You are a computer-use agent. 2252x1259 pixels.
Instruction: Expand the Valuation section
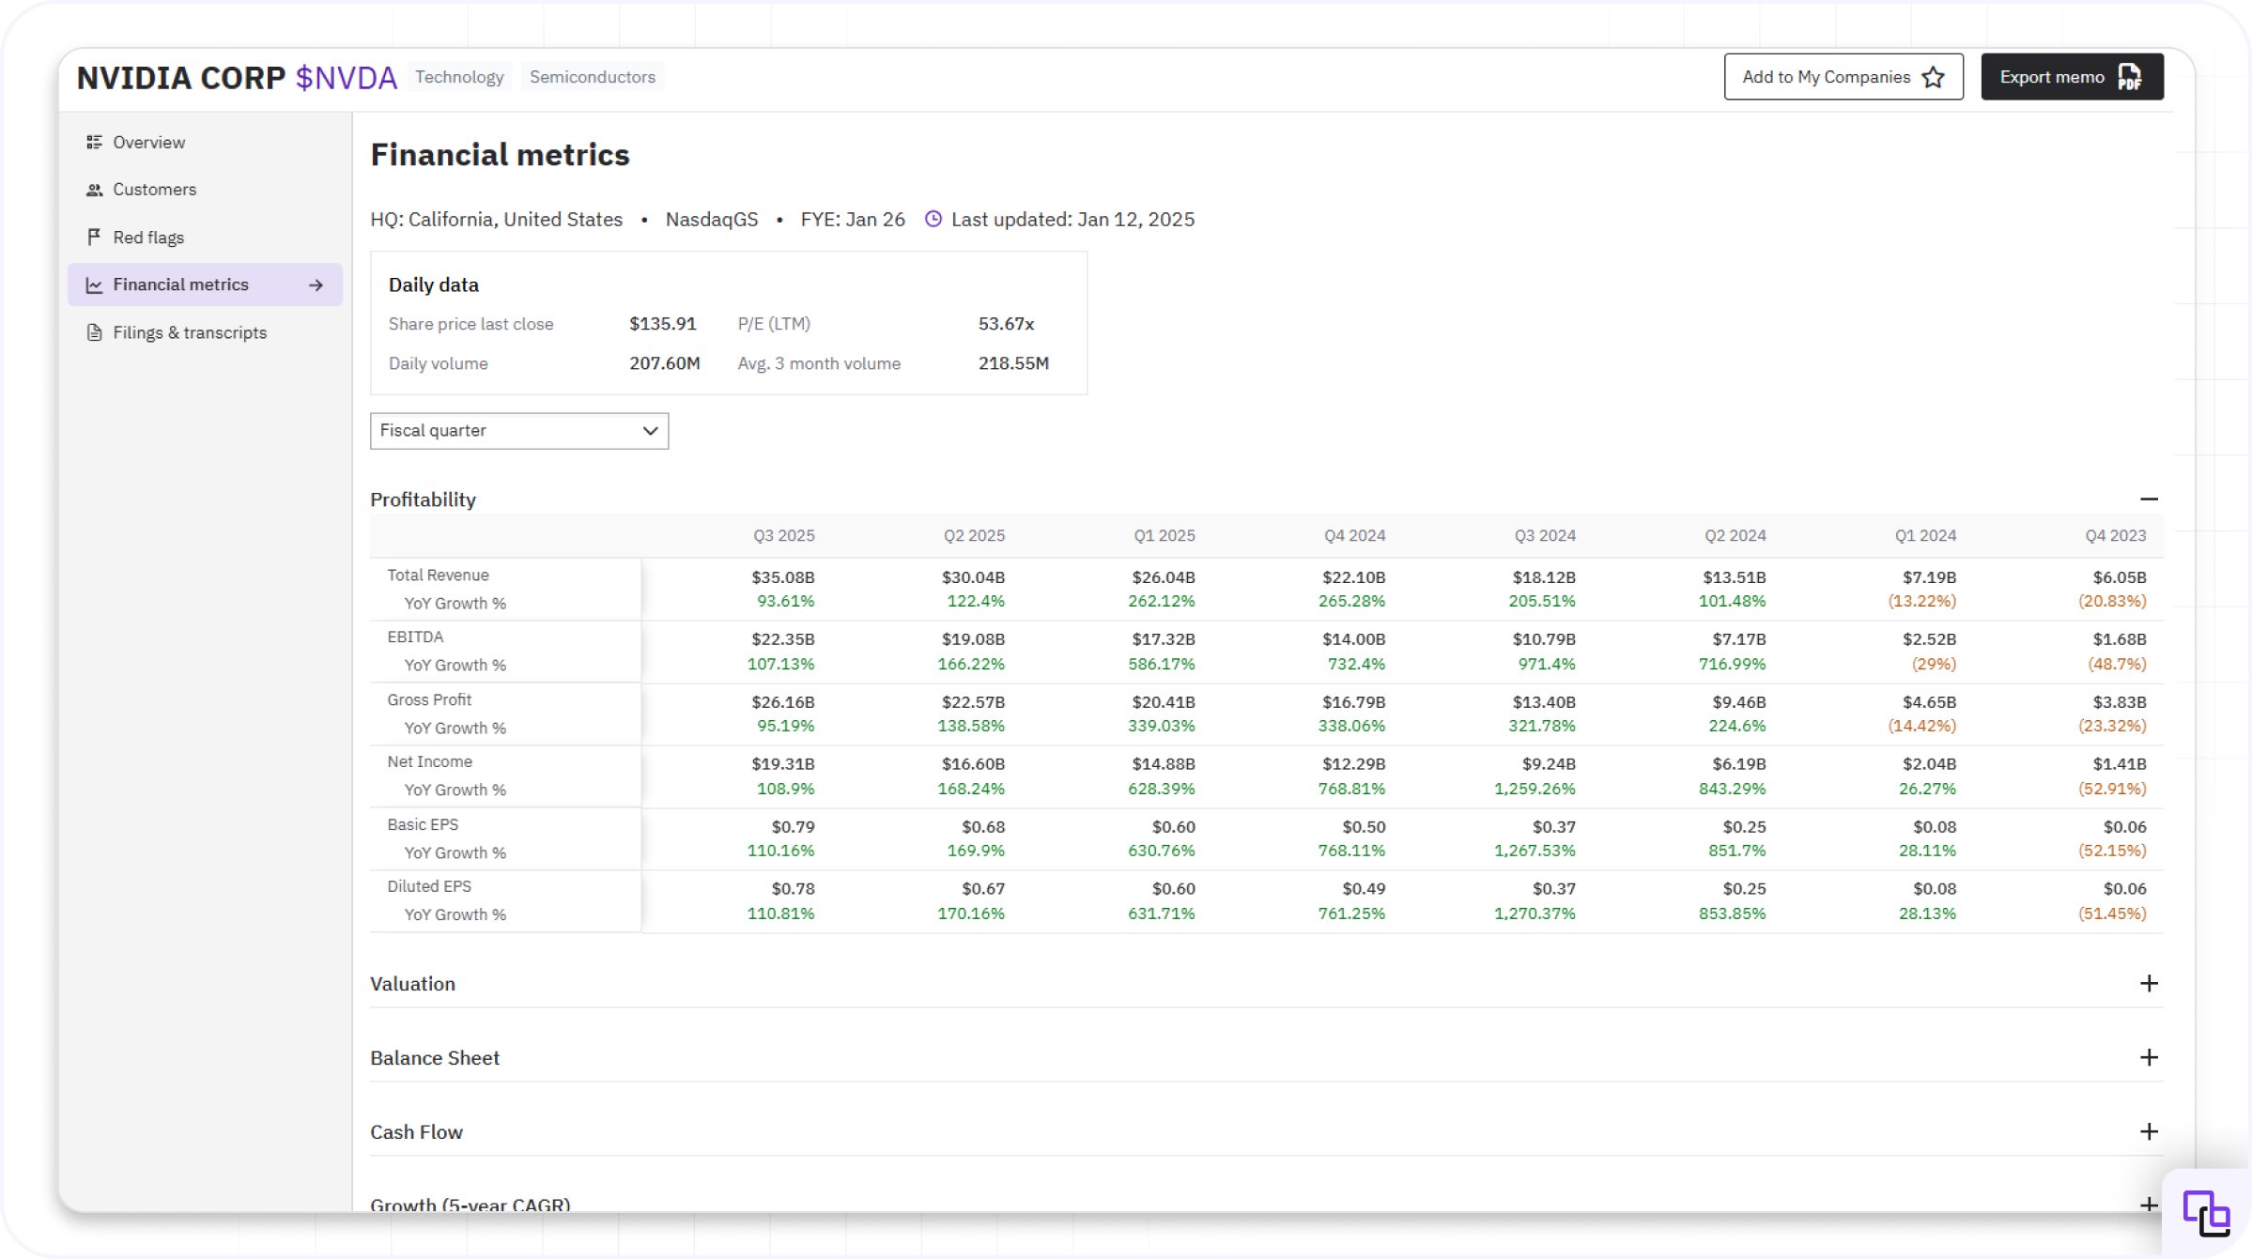coord(2149,983)
